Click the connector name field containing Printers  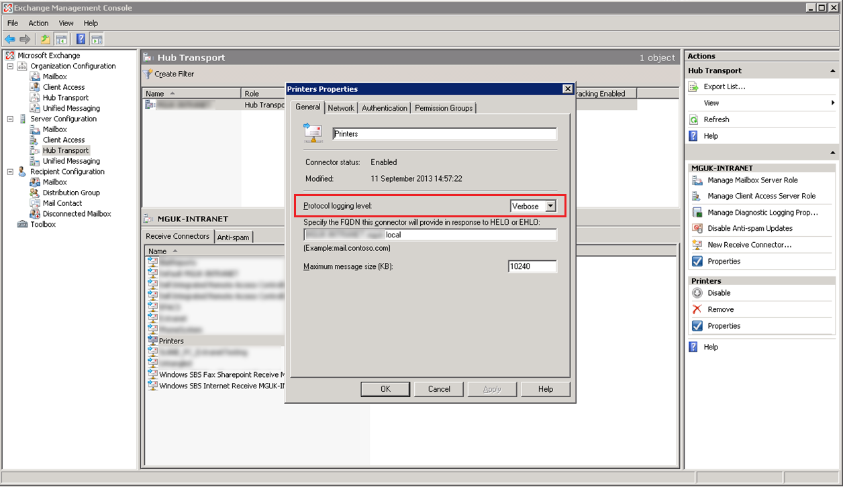[x=444, y=133]
